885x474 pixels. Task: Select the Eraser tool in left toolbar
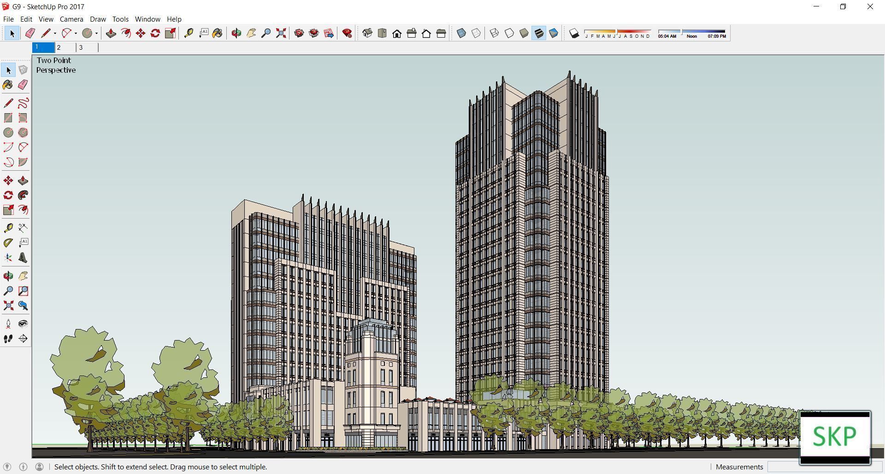[x=23, y=85]
